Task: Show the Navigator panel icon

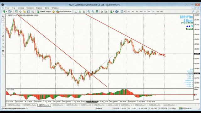Action: point(24,12)
